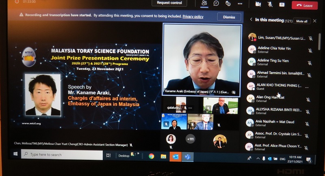Screen dimensions: 325x176
Task: Select Assoc. Prof. Dr. Crystale Lim avatar
Action: point(249,135)
